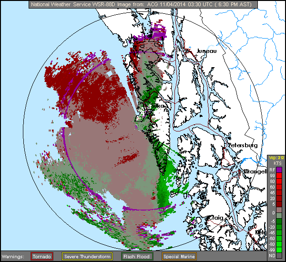Pick the brightest green -99 knots swatch
This screenshot has height=262, width=286.
(279, 250)
